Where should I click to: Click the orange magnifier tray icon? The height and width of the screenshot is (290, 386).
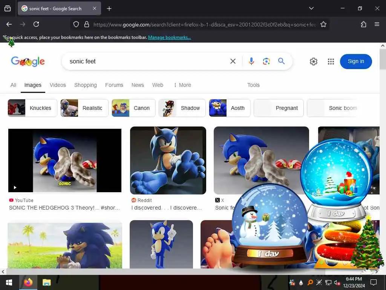(310, 282)
